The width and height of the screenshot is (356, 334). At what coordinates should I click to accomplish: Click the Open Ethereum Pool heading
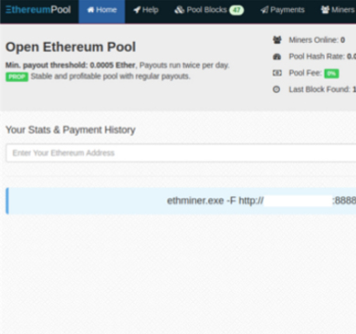click(x=70, y=47)
